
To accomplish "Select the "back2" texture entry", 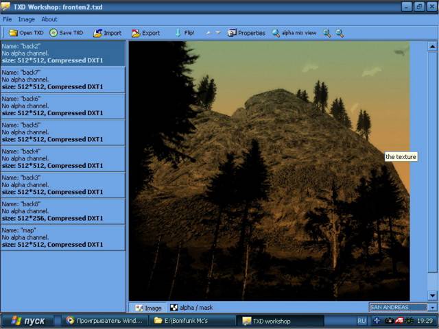I will (62, 53).
